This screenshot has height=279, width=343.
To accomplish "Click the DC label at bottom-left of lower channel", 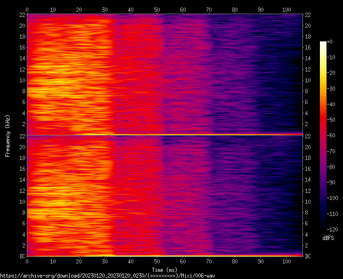I will [x=23, y=256].
